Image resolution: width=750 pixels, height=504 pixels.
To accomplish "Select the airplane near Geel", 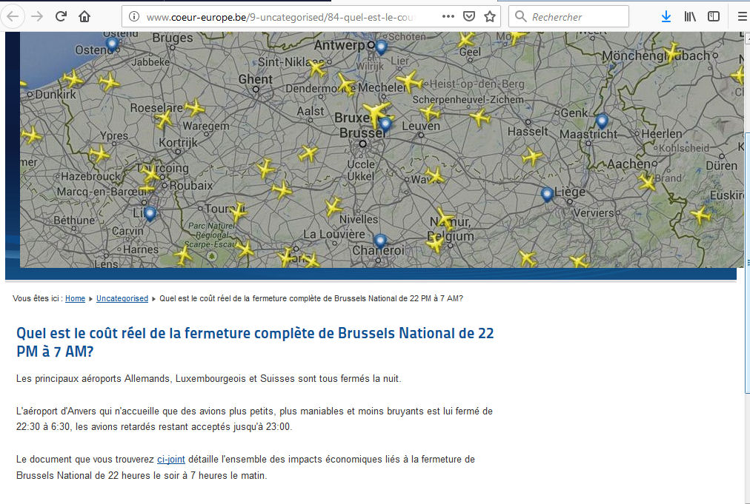I will click(466, 39).
